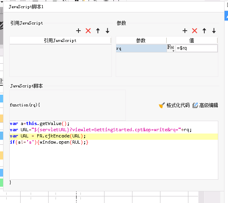Remove selected parameter with red X
This screenshot has height=203, width=228.
[x=195, y=31]
